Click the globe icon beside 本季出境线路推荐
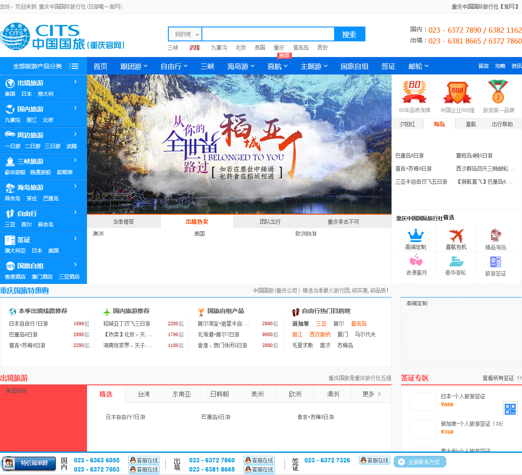 [x=13, y=312]
